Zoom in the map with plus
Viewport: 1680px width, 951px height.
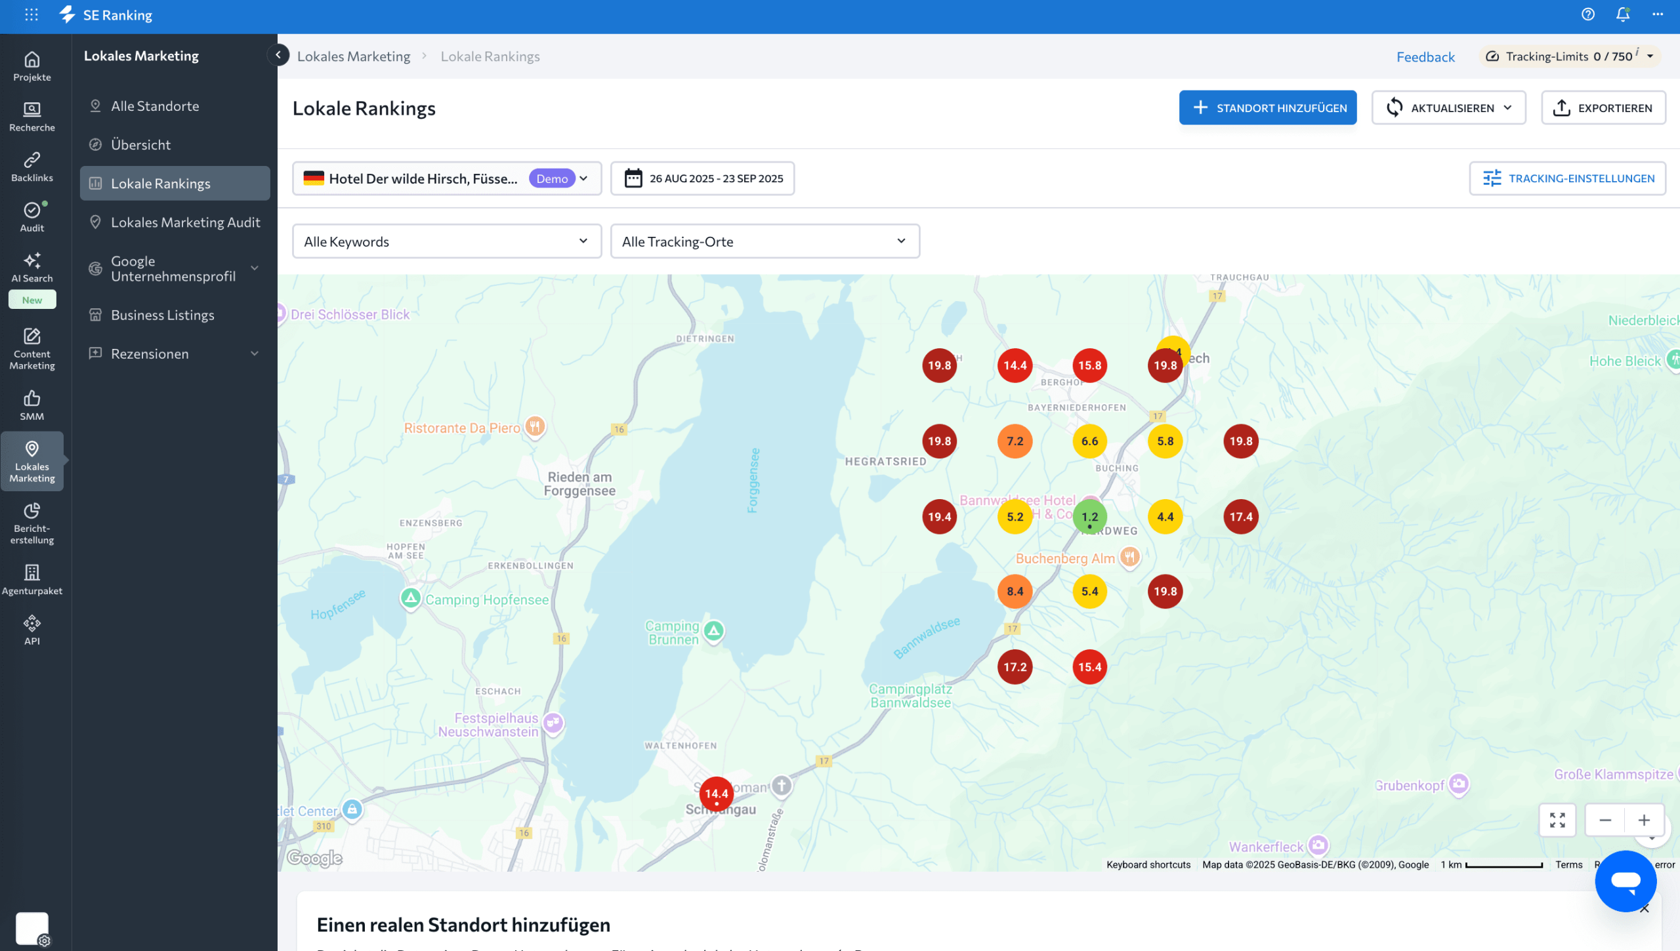[1644, 820]
